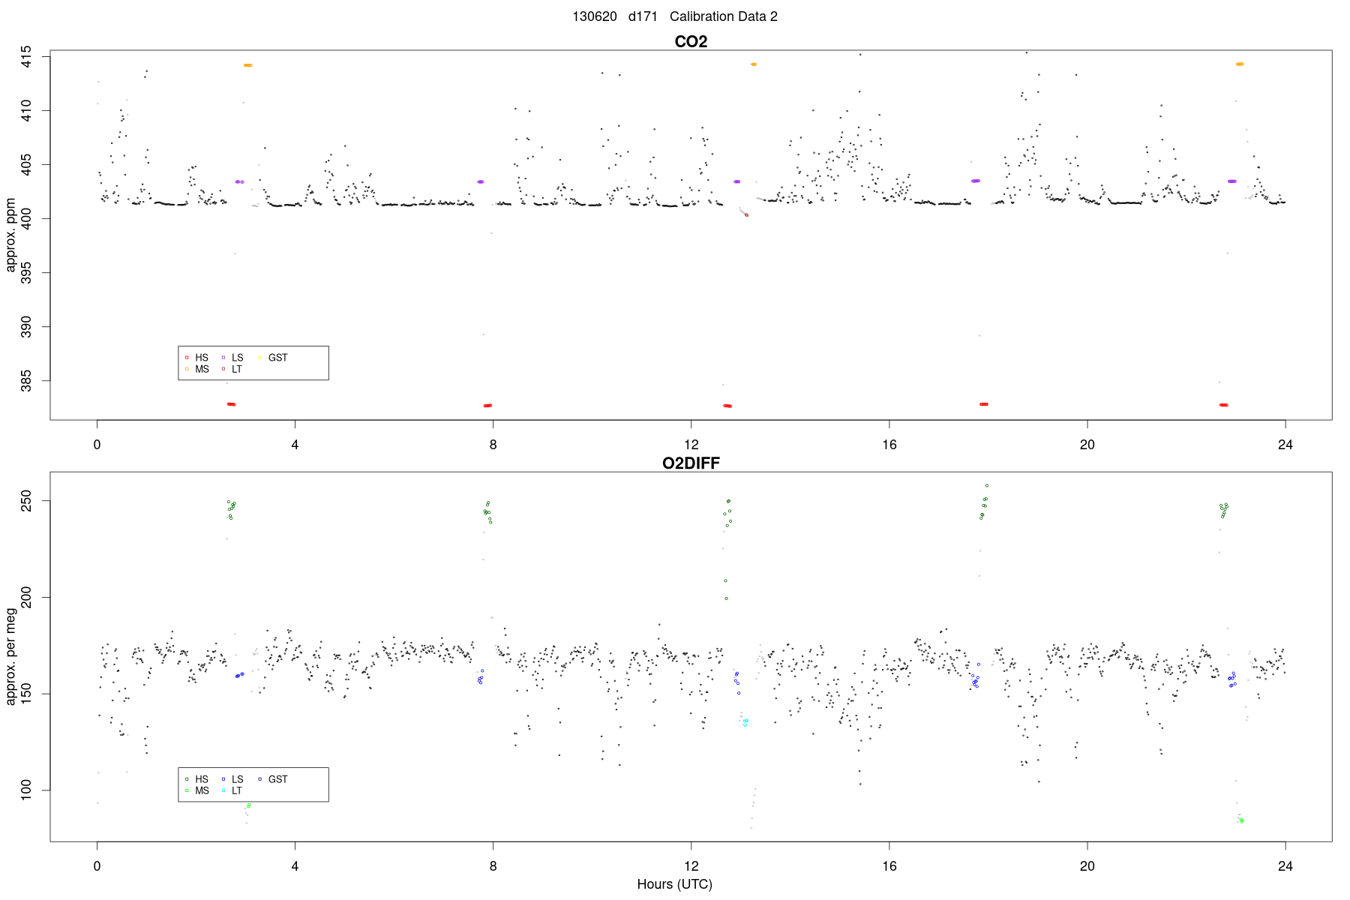
Task: Click the cyan LT entry in O2DIFF legend
Action: 232,790
